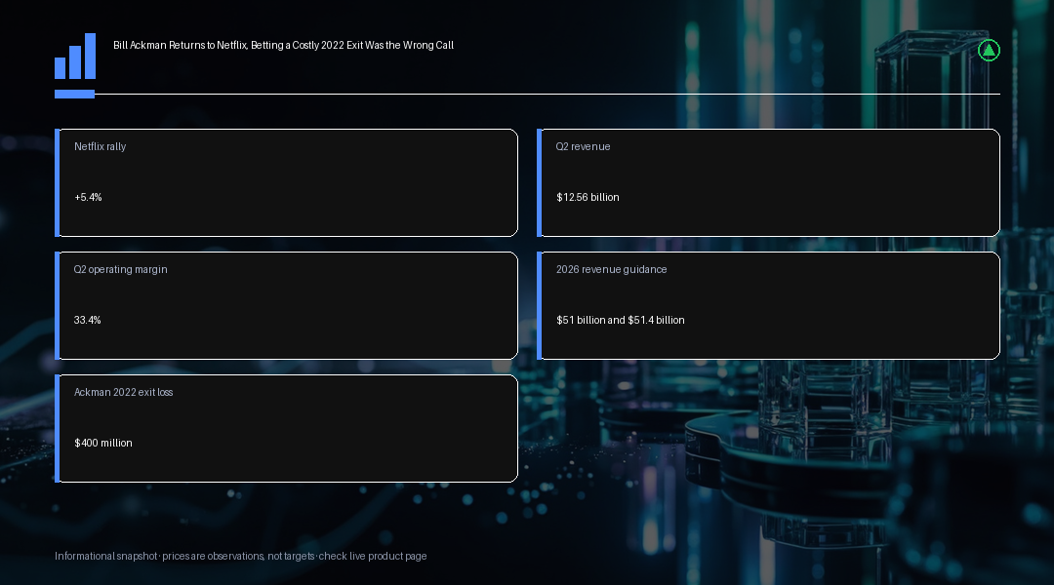Image resolution: width=1054 pixels, height=585 pixels.
Task: Click the +5.4% value
Action: pyautogui.click(x=88, y=198)
